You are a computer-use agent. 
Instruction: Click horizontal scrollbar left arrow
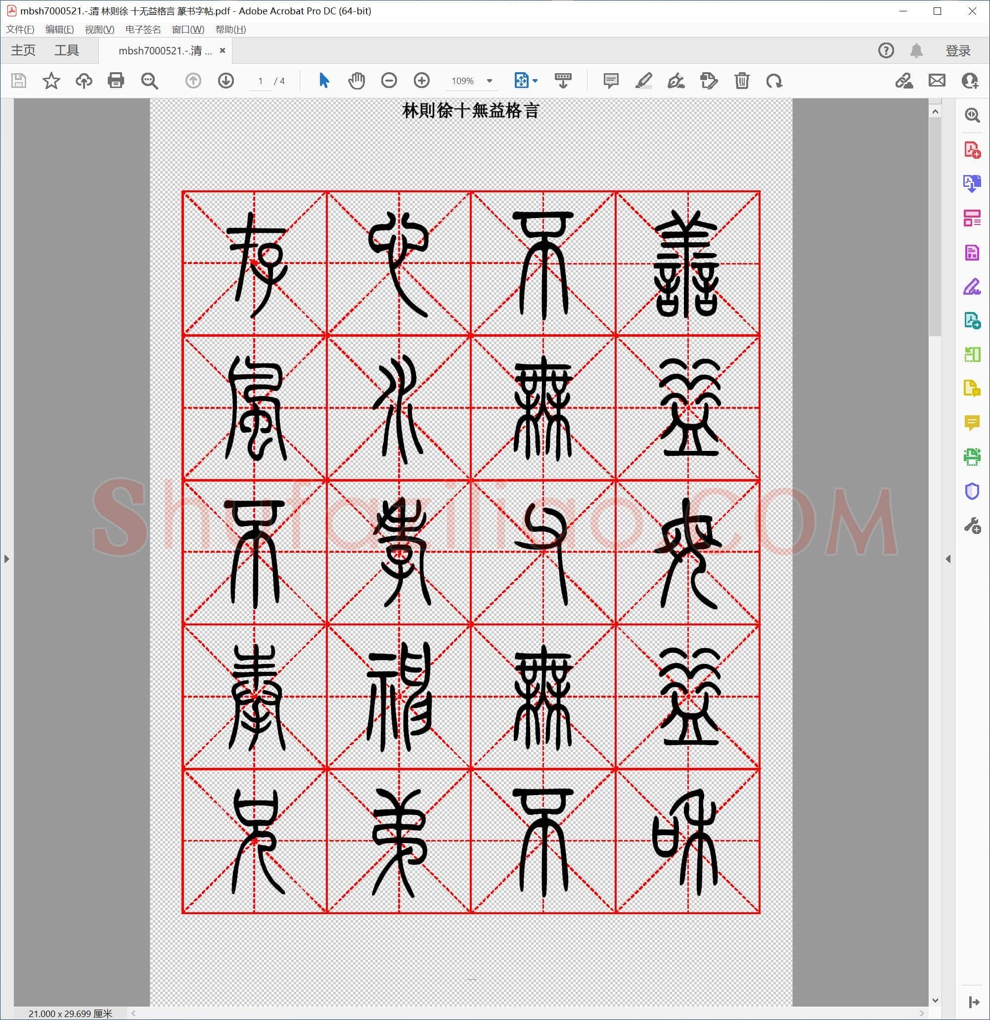point(133,1013)
